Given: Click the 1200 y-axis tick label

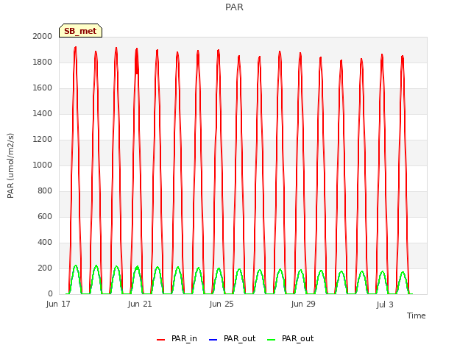Looking at the screenshot, I should coord(43,140).
